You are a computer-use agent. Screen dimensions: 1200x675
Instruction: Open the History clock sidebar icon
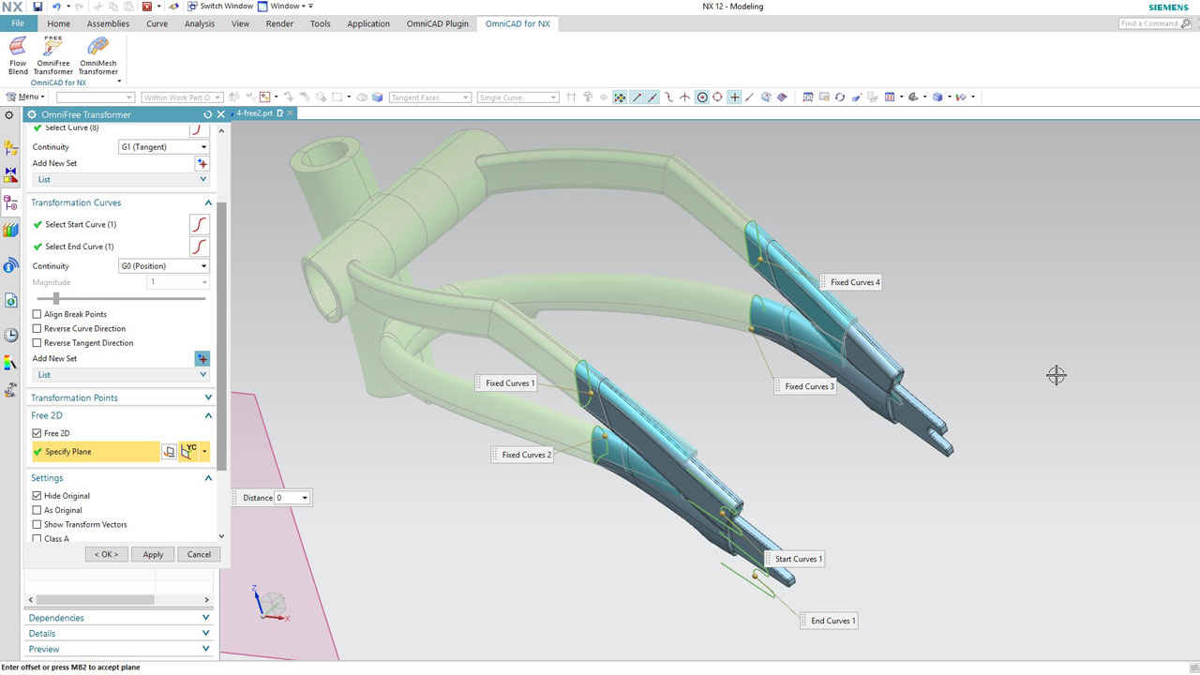coord(10,336)
